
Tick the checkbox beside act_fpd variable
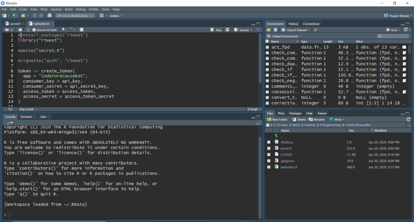pos(268,47)
